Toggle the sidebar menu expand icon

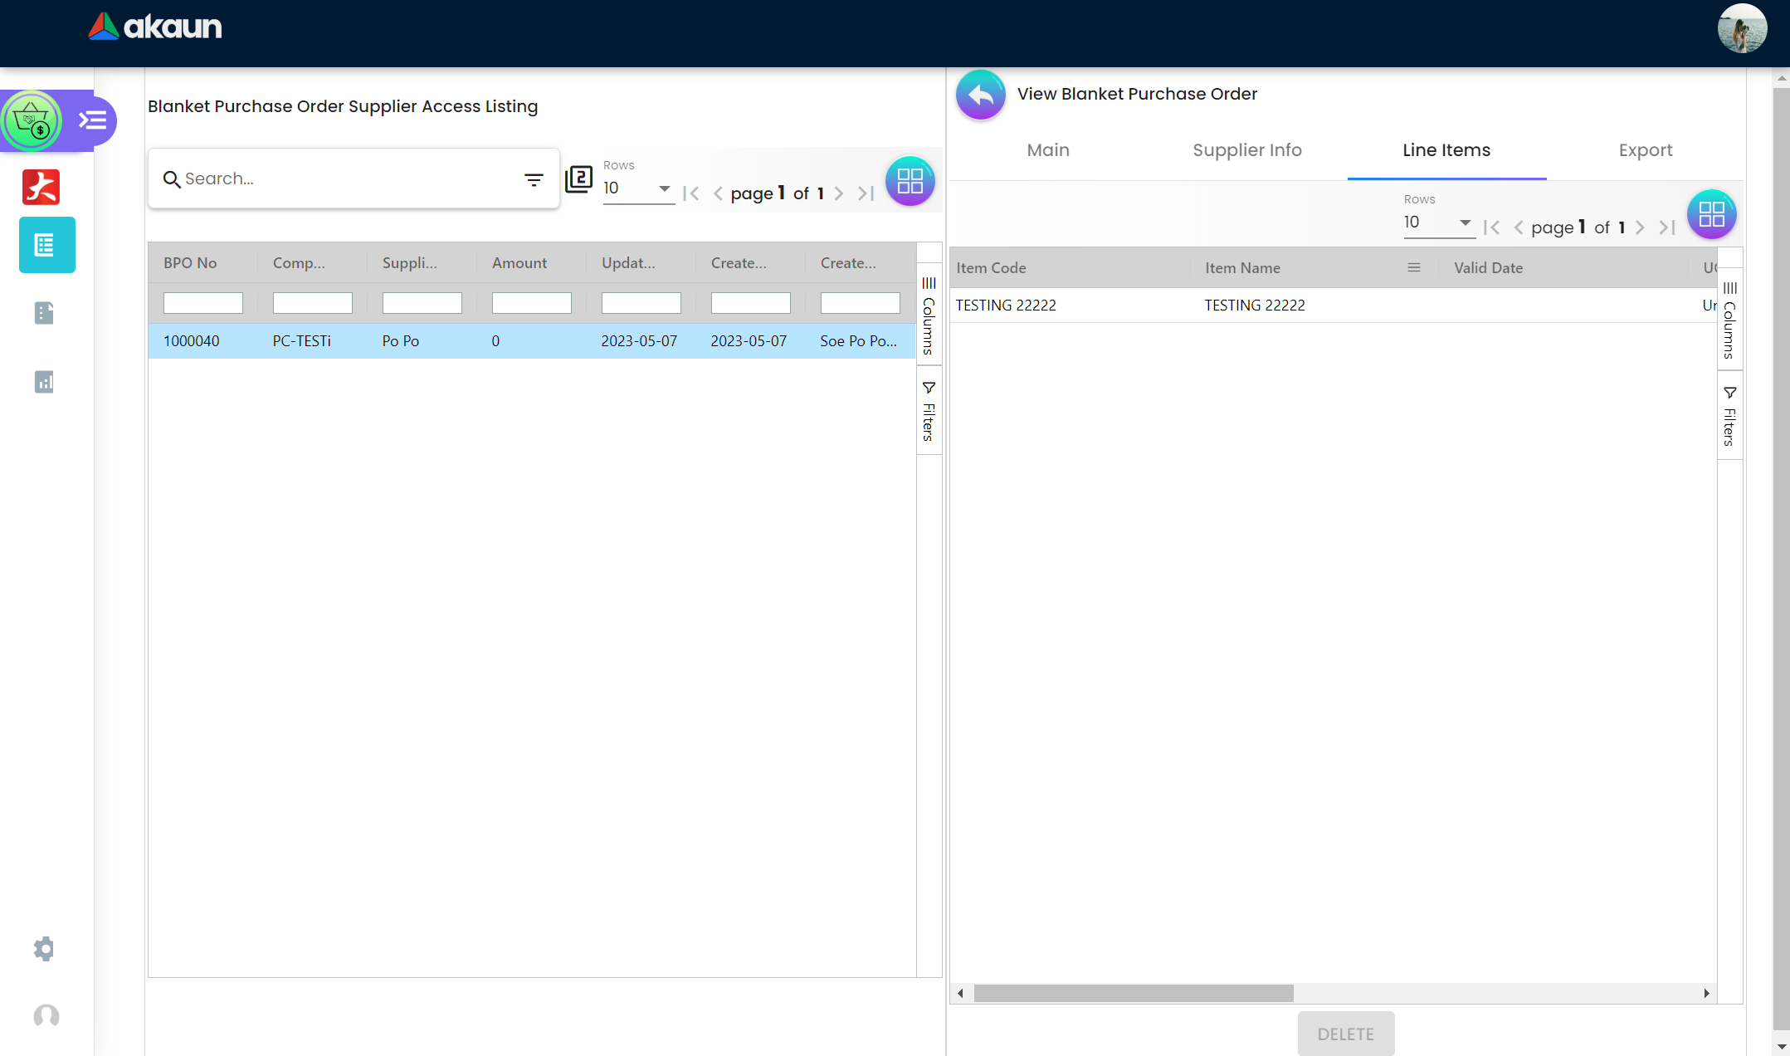92,121
